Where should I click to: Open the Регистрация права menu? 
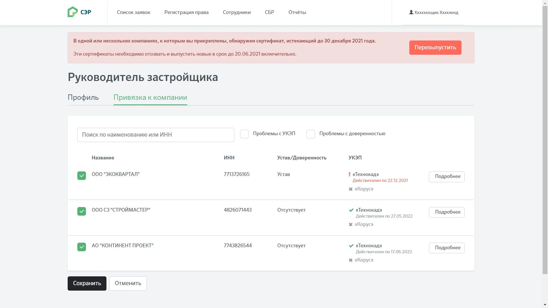click(x=186, y=12)
